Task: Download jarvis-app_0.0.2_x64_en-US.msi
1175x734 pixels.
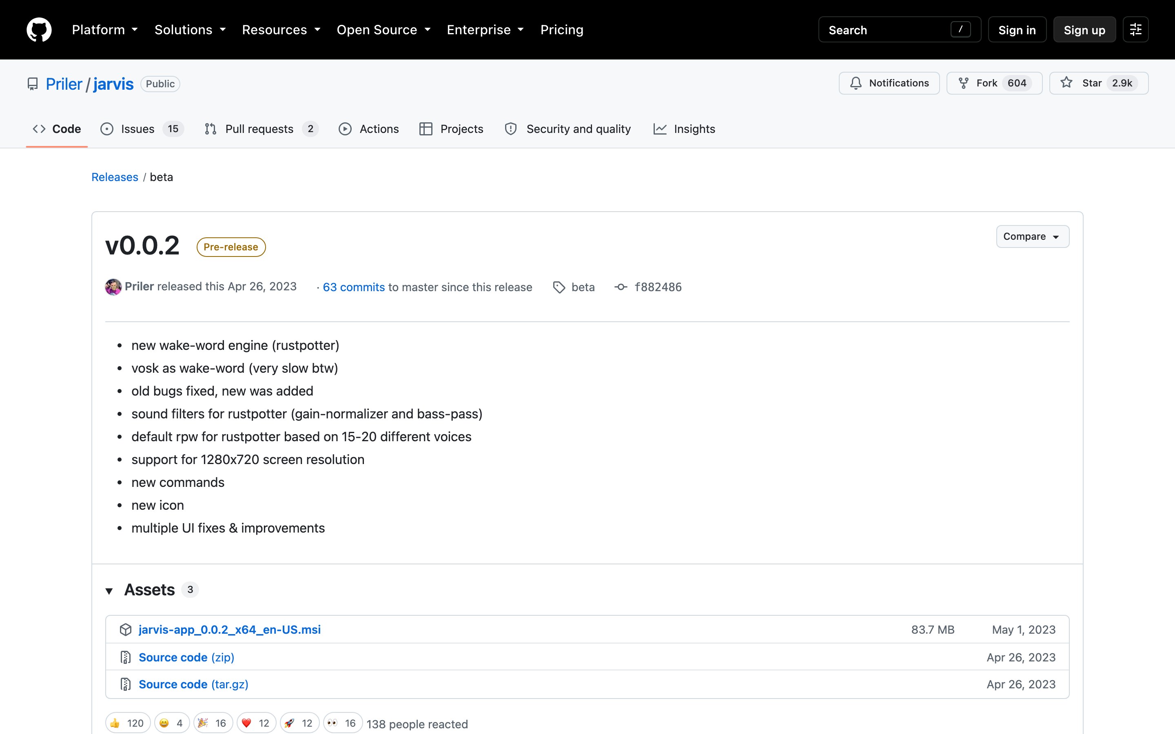Action: (230, 630)
